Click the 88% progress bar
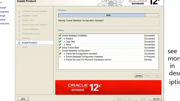The height and width of the screenshot is (101, 180). coord(108,15)
